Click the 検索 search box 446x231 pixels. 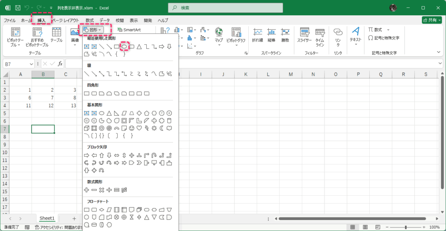[x=223, y=8]
